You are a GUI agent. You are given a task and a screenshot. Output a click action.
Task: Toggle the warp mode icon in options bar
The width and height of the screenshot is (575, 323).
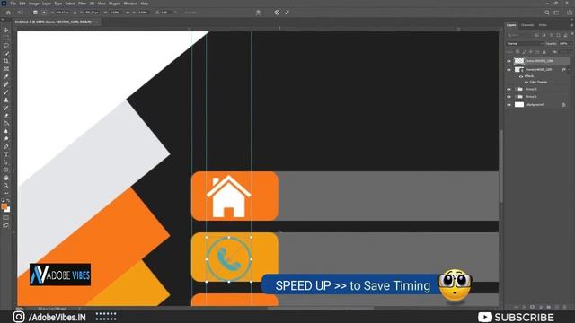[258, 13]
